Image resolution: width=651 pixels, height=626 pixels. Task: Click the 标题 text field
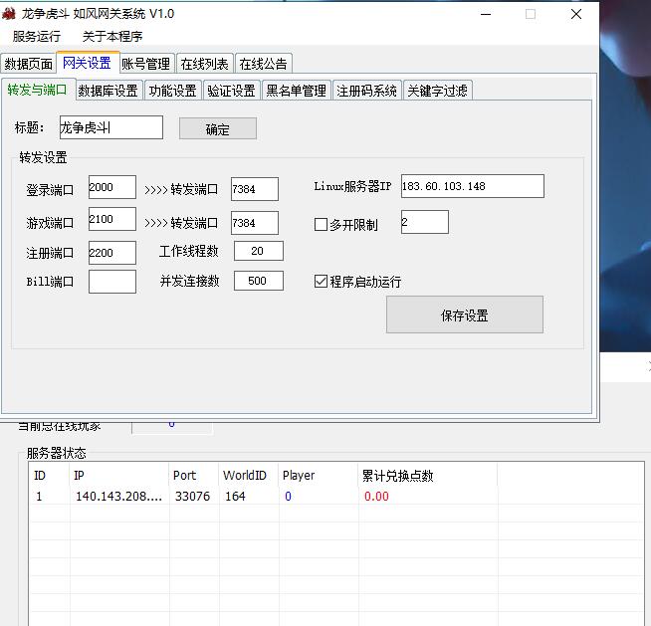tap(109, 127)
